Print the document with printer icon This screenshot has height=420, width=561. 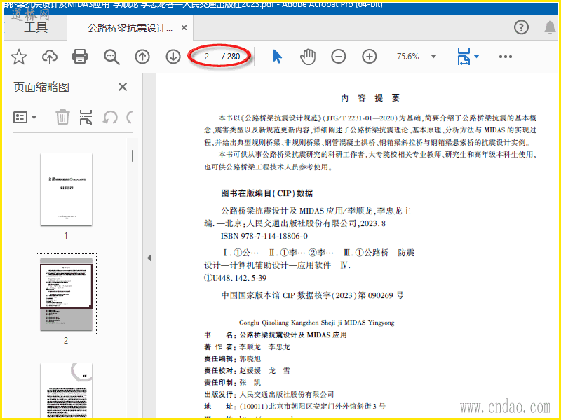point(80,57)
